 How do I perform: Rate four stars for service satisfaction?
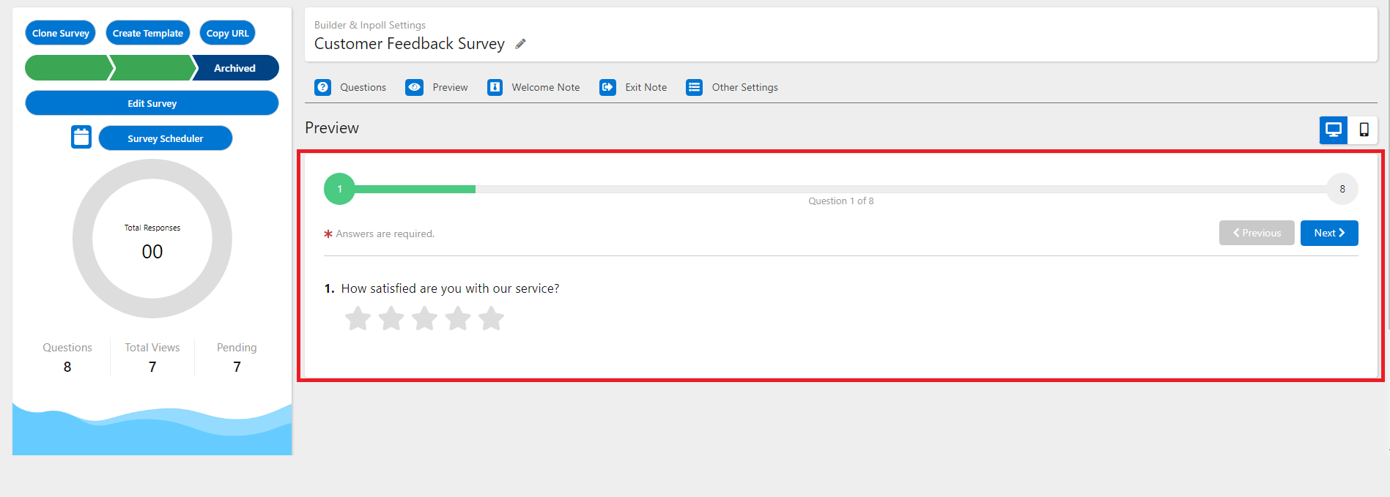(458, 318)
